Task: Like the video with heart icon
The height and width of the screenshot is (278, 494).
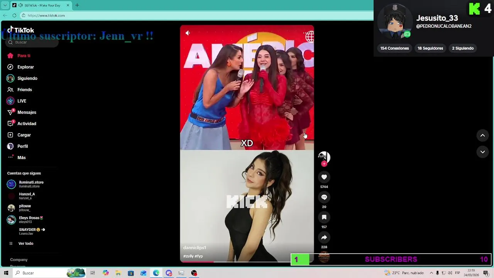Action: (x=324, y=177)
